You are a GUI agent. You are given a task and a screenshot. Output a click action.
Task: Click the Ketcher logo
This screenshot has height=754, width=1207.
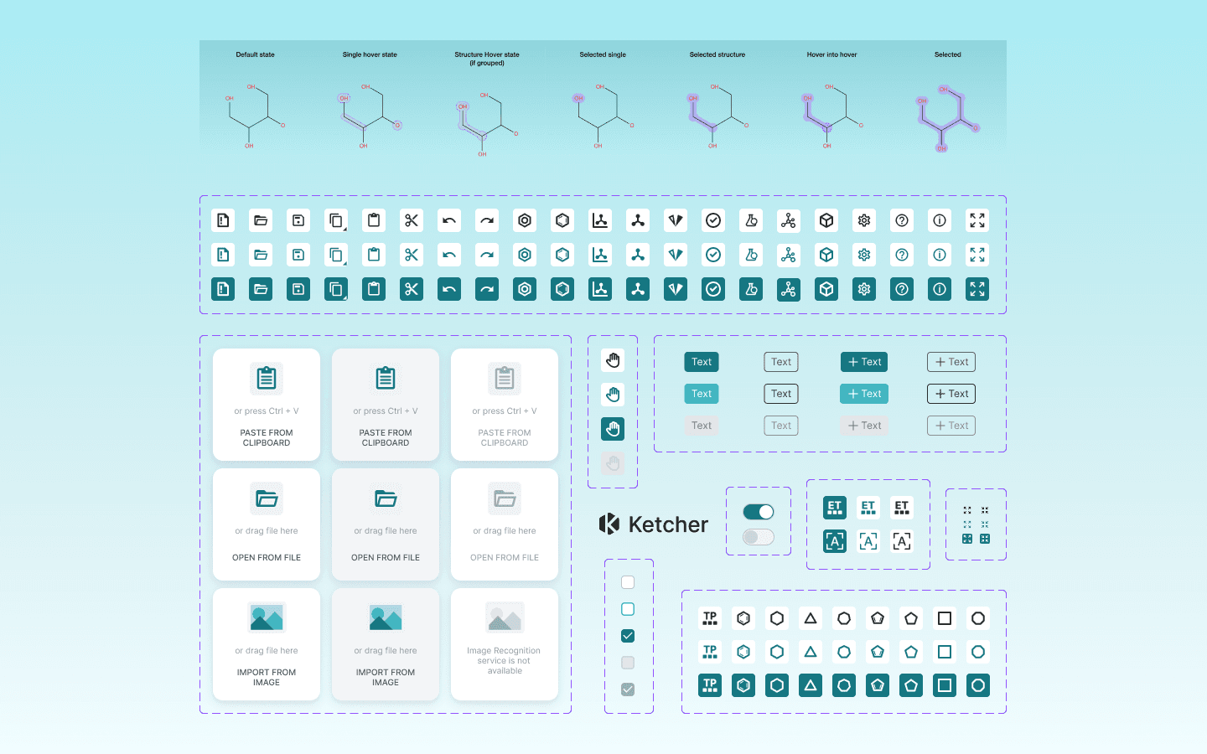653,524
